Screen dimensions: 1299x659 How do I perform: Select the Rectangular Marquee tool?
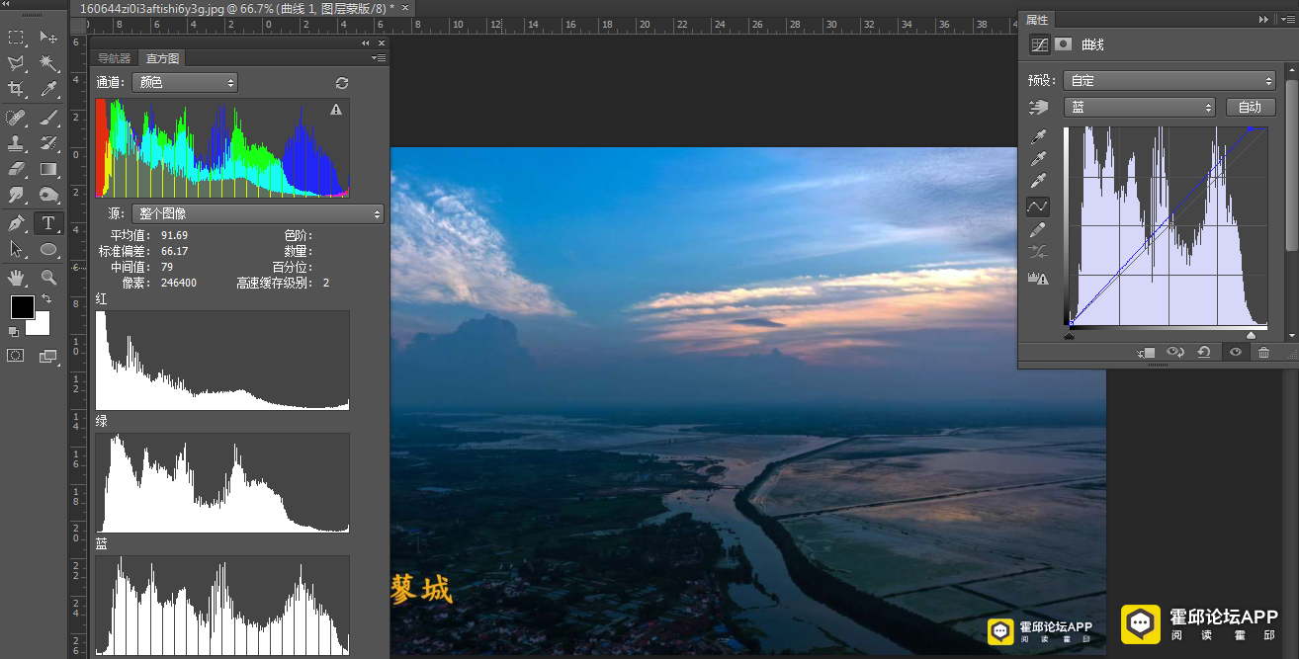16,38
